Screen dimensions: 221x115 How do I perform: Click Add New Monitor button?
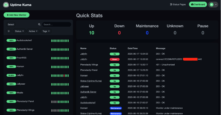[x=16, y=15]
